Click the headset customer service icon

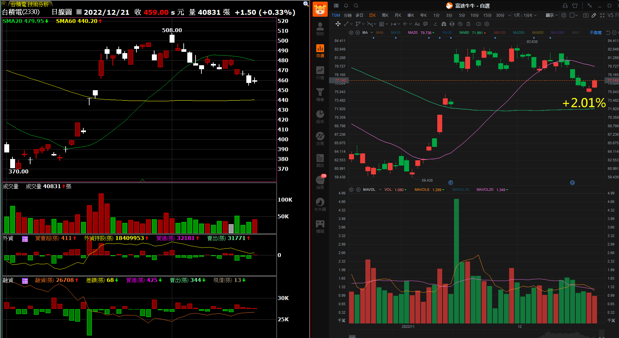565,6
